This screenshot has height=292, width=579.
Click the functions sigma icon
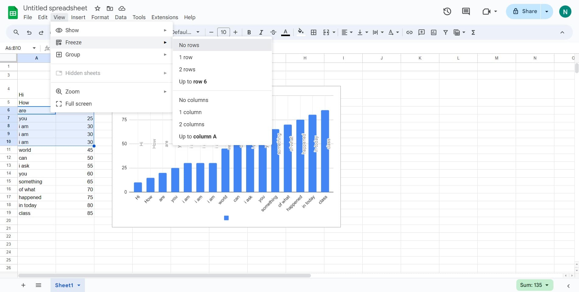[473, 32]
